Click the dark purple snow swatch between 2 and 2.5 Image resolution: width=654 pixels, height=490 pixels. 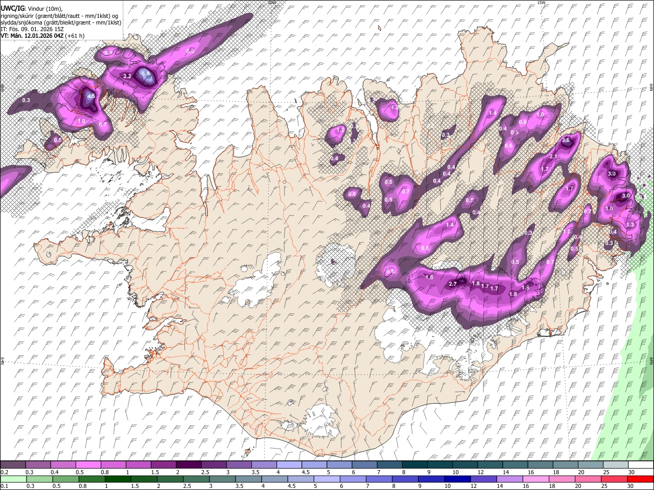pyautogui.click(x=189, y=465)
